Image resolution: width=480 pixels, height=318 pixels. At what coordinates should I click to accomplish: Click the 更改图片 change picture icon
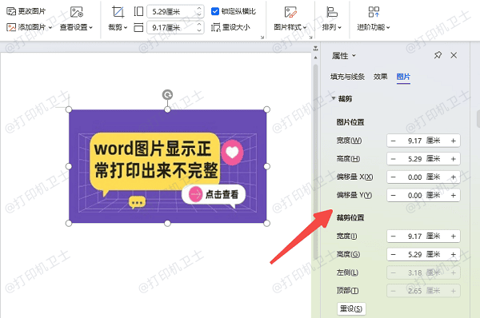click(x=11, y=12)
